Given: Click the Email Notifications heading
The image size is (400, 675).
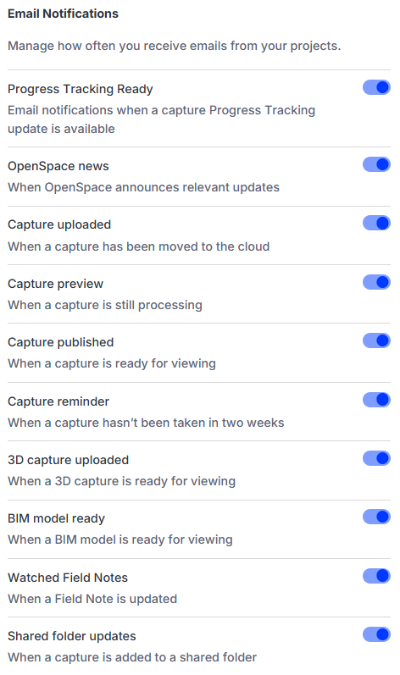Looking at the screenshot, I should pyautogui.click(x=63, y=14).
